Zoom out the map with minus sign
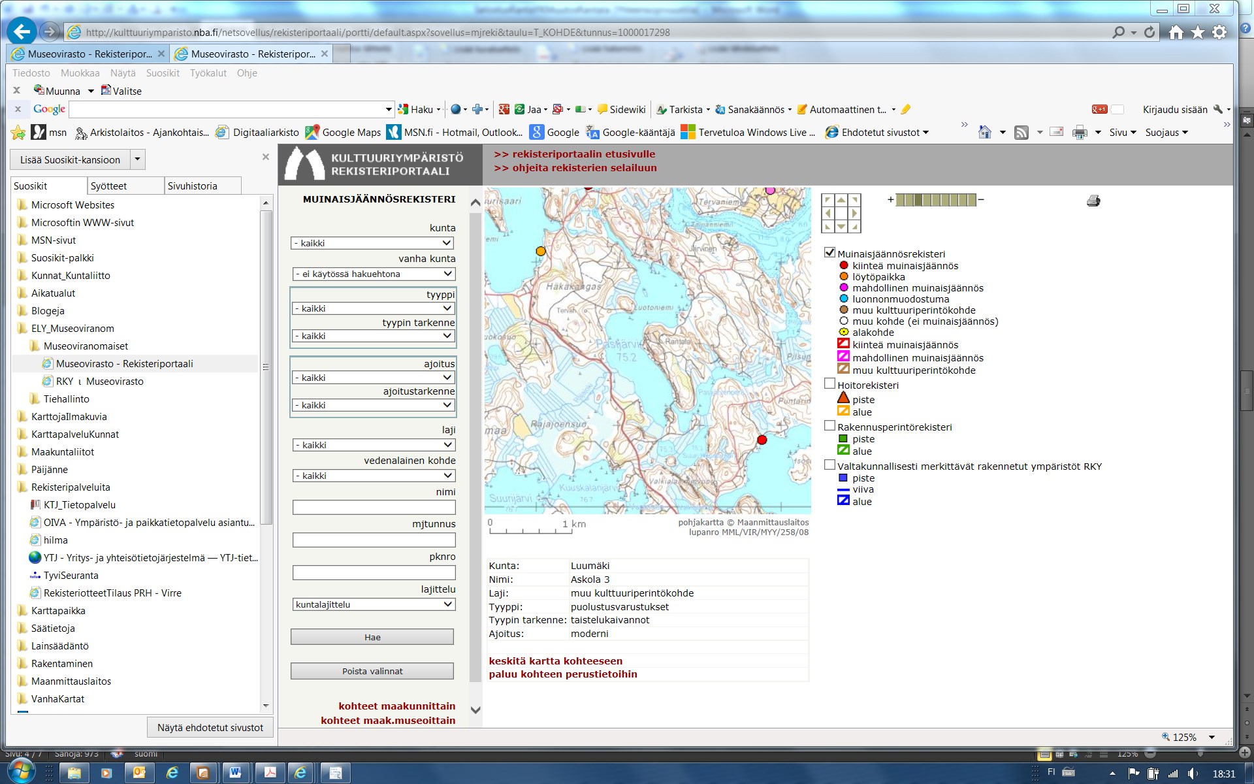Screen dimensions: 1254x784 980,199
